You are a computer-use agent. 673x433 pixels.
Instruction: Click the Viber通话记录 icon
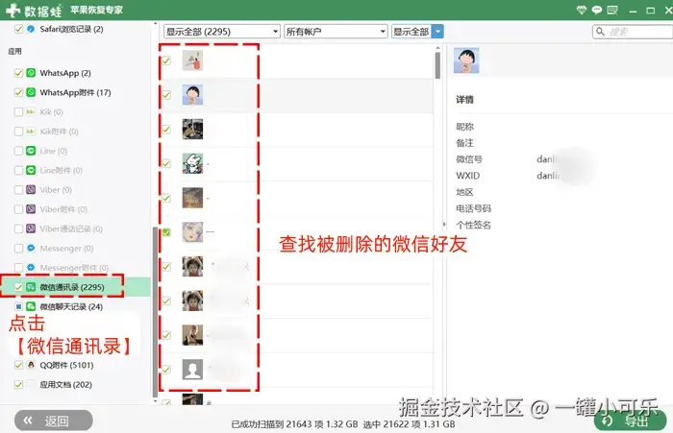[31, 229]
